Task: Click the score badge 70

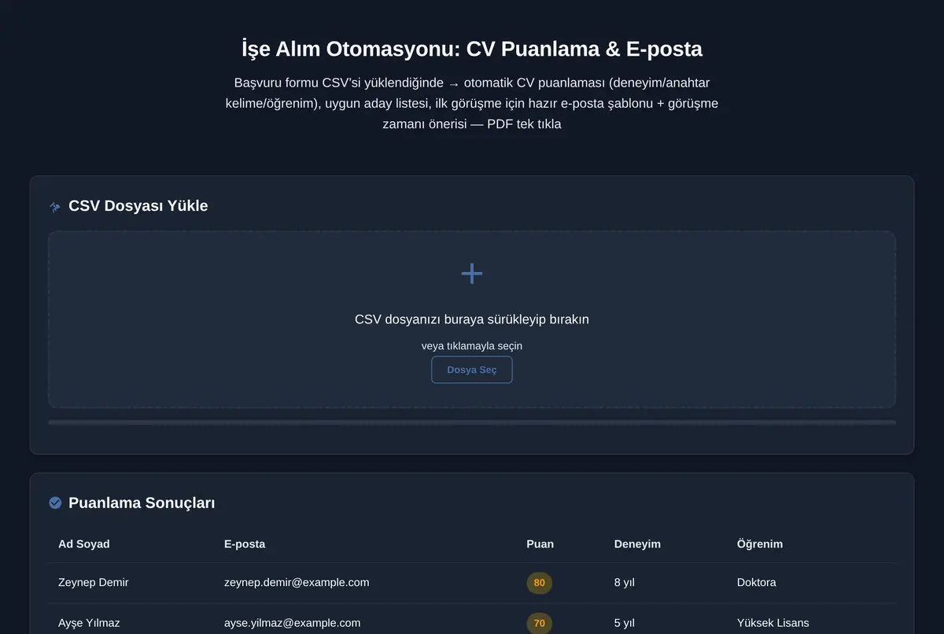Action: 540,623
